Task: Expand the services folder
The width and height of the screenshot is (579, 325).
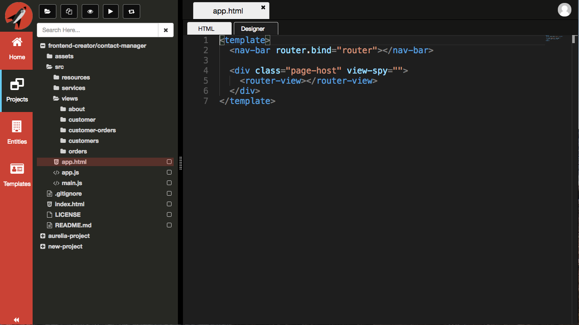Action: [x=56, y=88]
